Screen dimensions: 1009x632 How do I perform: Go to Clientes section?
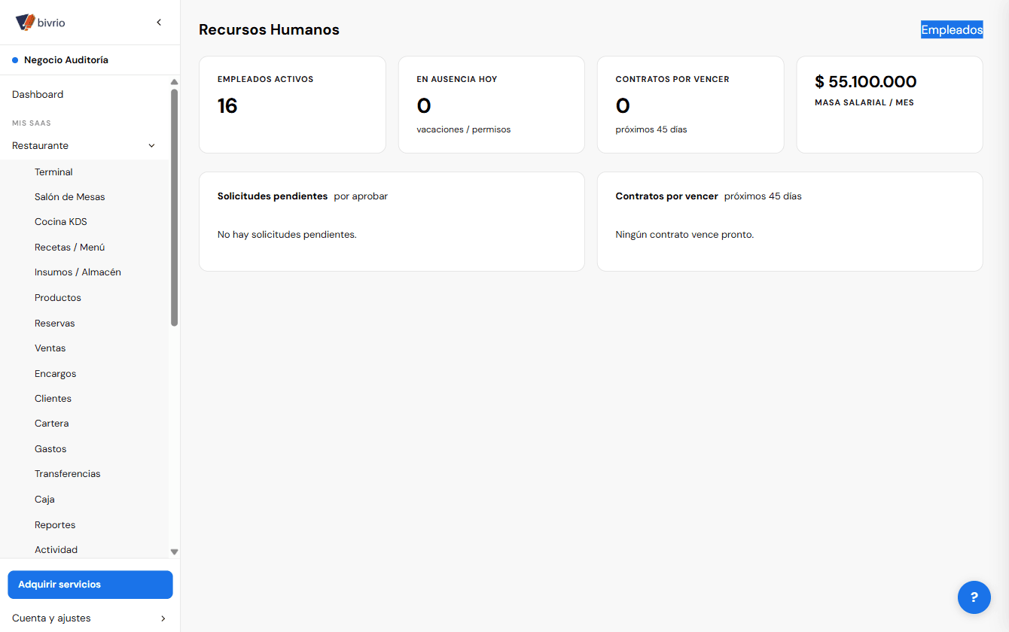coord(53,399)
